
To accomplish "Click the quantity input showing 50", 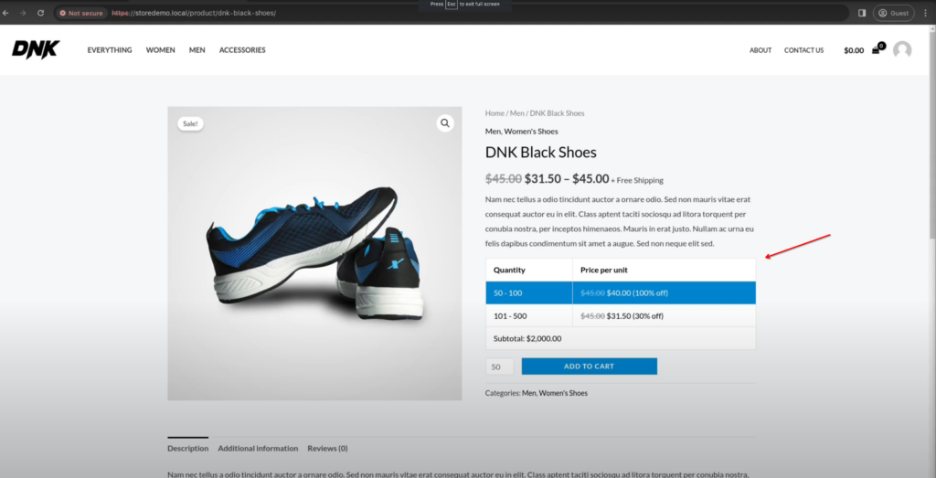I will tap(499, 366).
